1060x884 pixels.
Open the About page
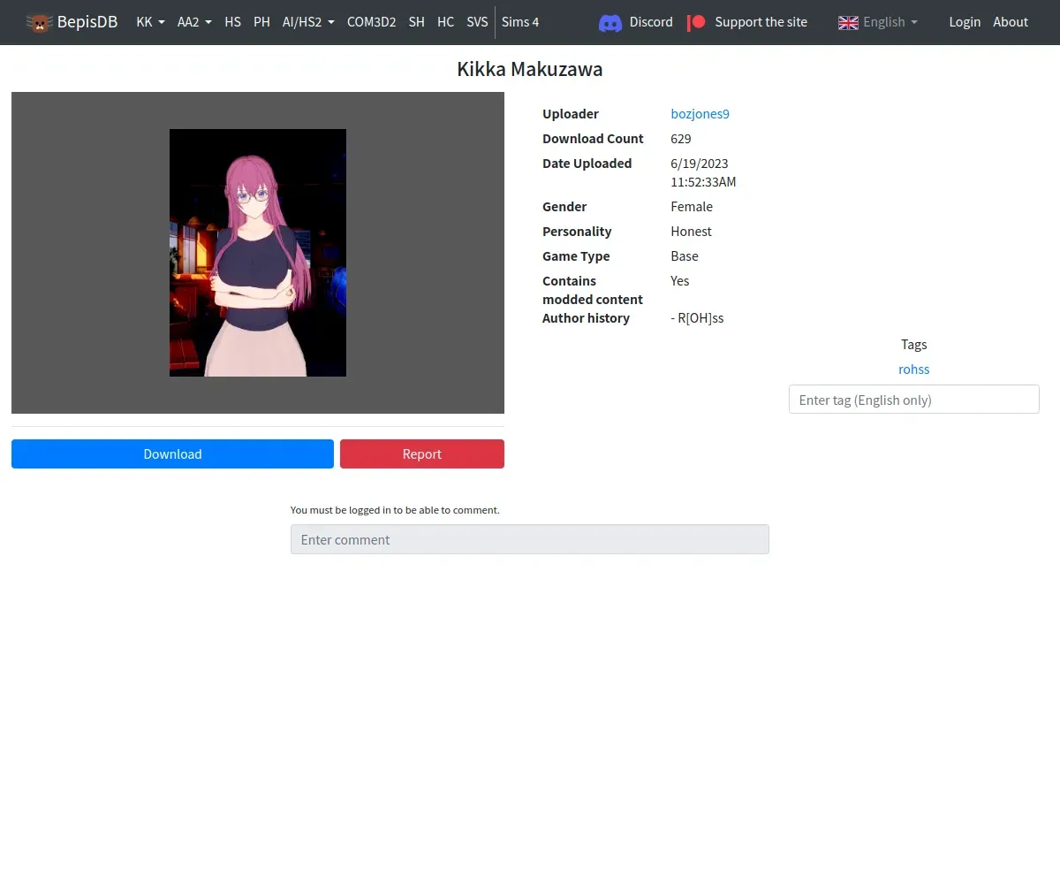pyautogui.click(x=1011, y=22)
